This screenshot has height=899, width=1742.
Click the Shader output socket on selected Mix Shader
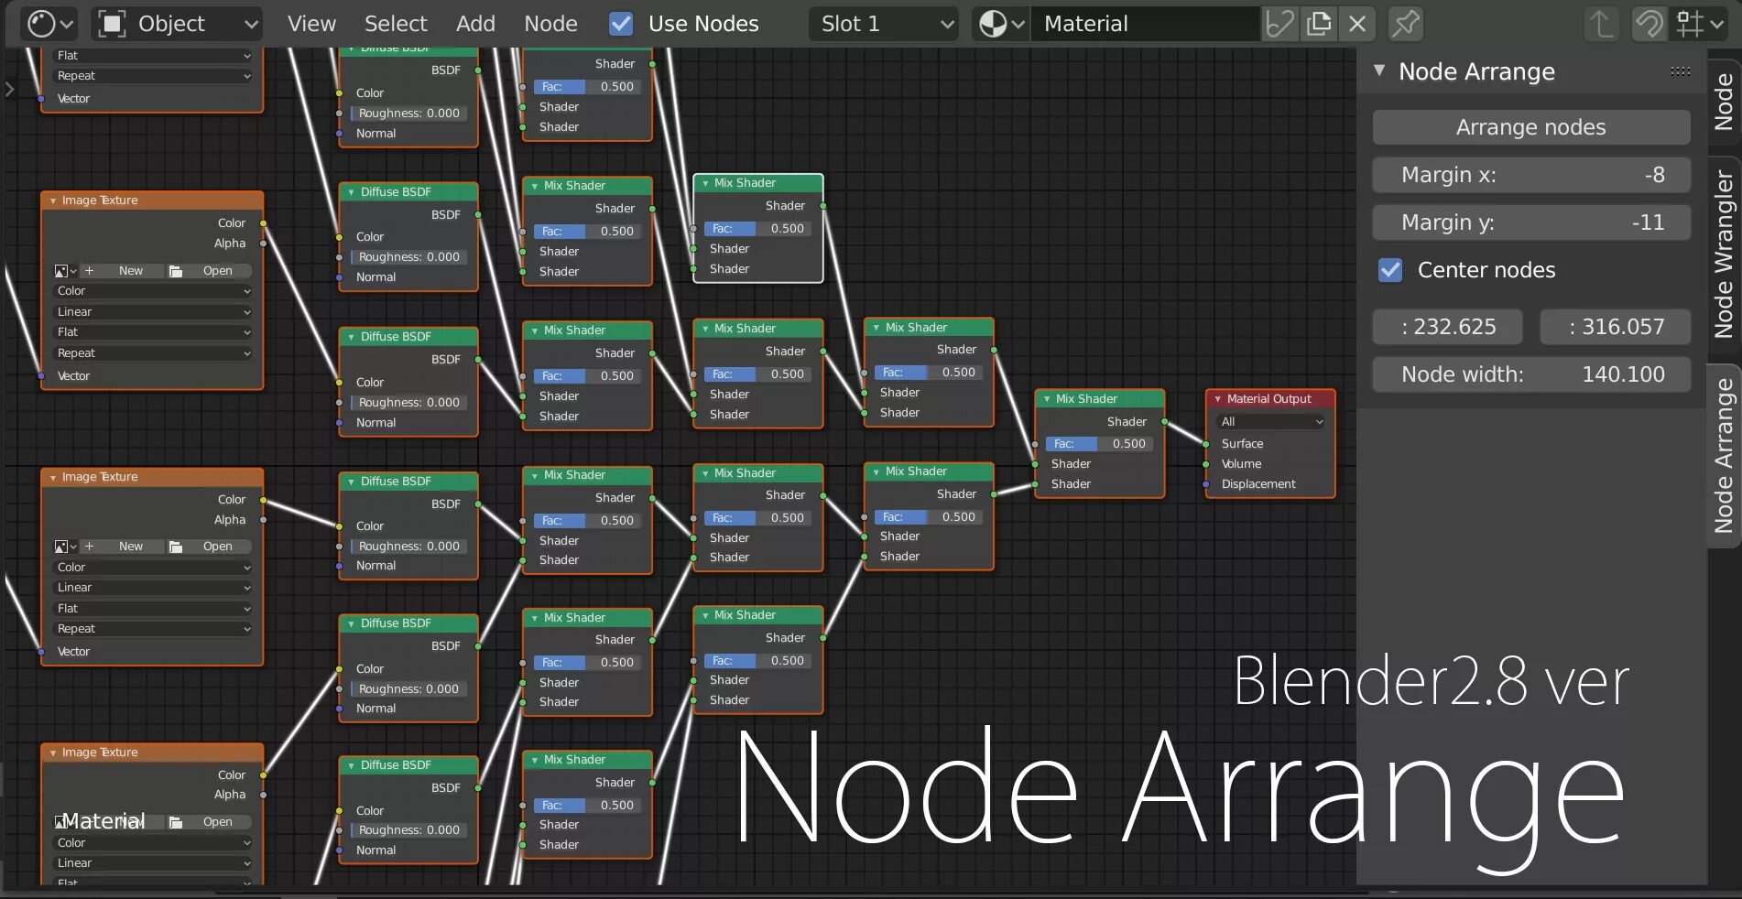pos(823,206)
